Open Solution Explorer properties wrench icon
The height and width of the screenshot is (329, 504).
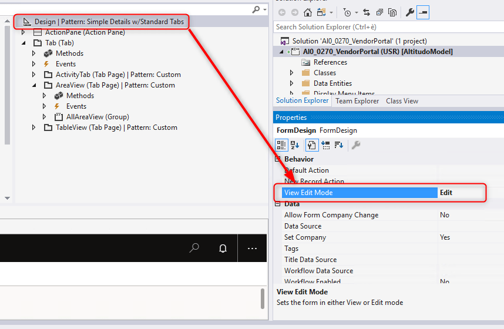pos(409,12)
